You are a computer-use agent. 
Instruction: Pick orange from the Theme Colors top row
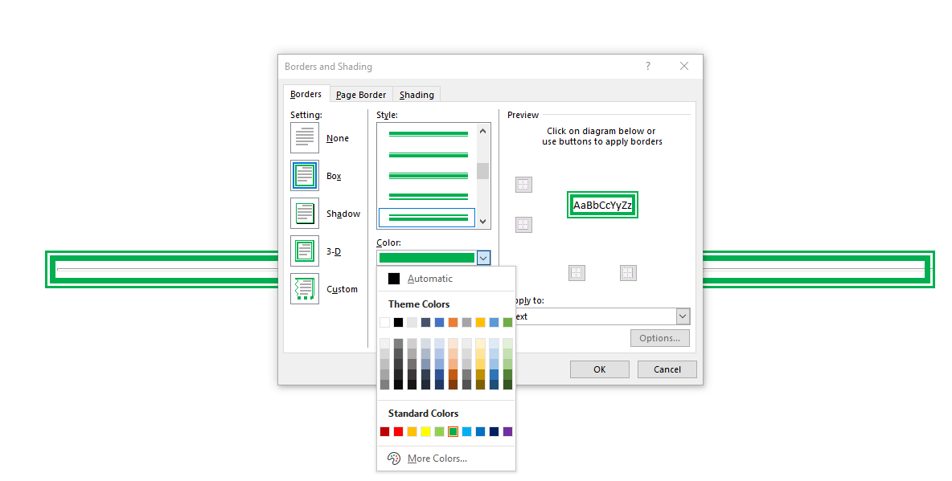pyautogui.click(x=453, y=322)
